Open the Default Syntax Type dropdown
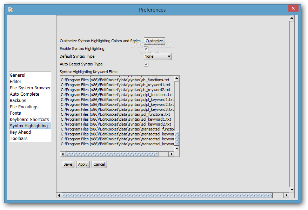Viewport: 308px width, 210px height. point(158,56)
